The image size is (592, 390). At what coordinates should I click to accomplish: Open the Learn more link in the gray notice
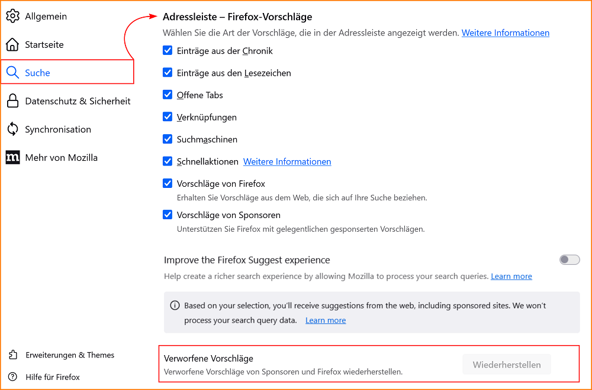(x=326, y=320)
